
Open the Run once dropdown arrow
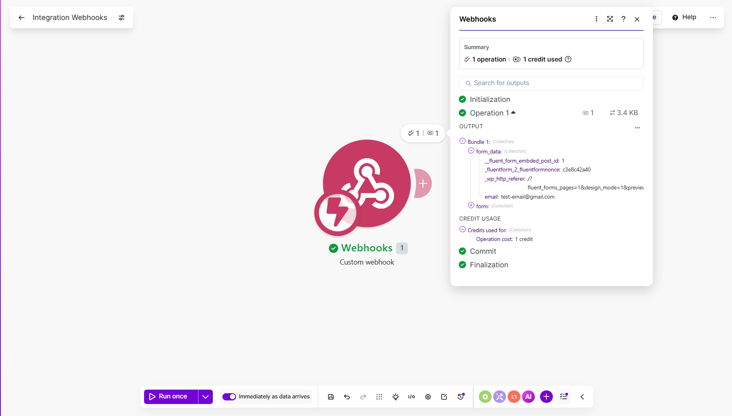(x=206, y=396)
